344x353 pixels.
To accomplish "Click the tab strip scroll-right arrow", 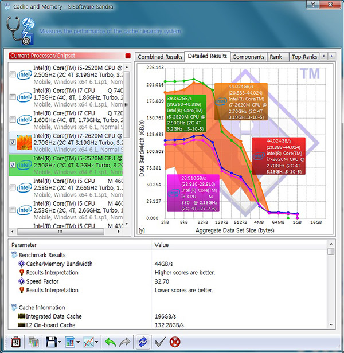I will tap(331, 56).
